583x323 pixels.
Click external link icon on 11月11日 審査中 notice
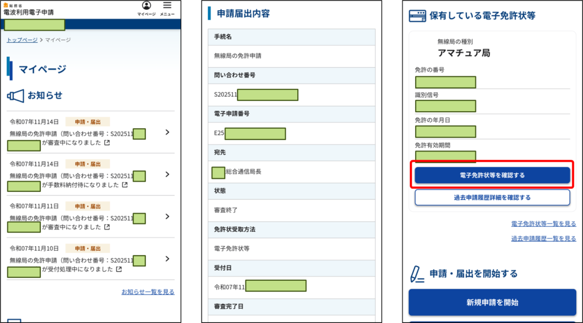[106, 227]
